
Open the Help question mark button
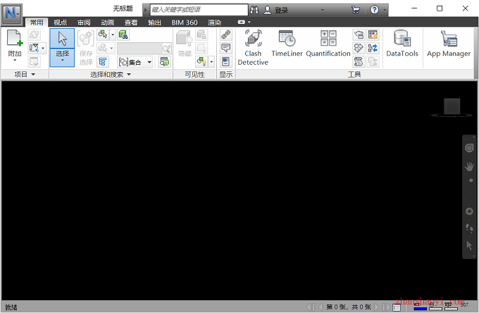[374, 10]
